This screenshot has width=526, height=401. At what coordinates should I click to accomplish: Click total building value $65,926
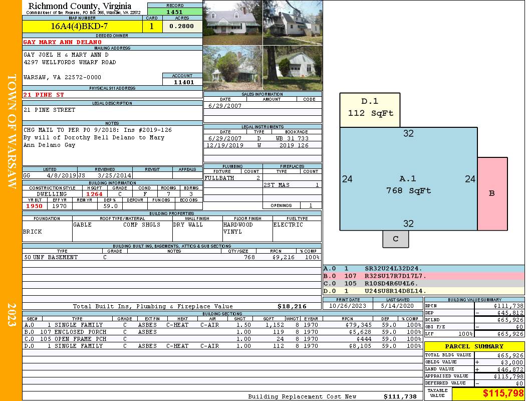coord(510,355)
